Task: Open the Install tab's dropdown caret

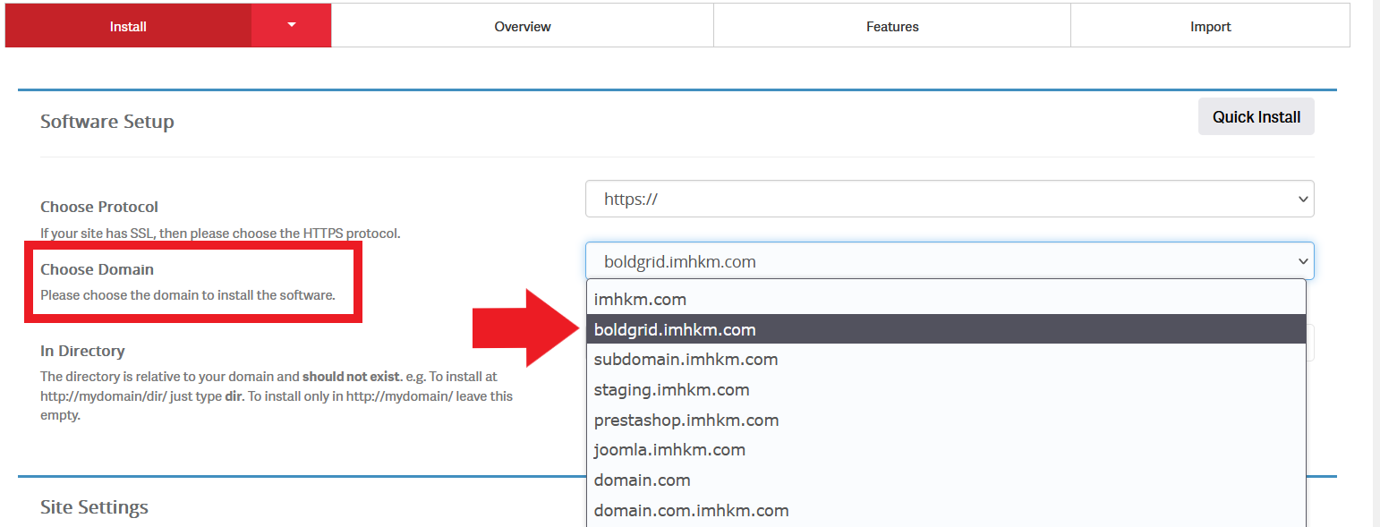Action: pyautogui.click(x=291, y=26)
